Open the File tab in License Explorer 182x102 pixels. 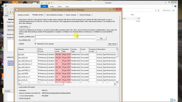44,6
